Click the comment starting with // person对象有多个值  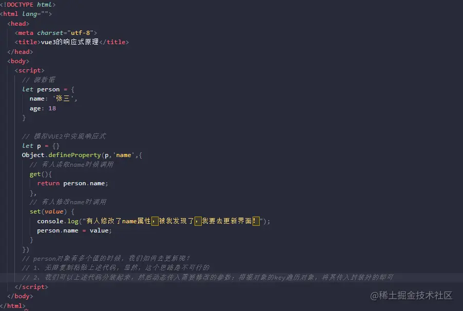coord(106,259)
